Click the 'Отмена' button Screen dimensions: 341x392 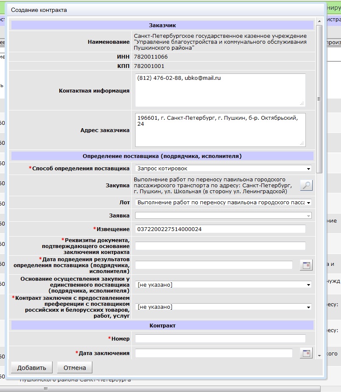(x=75, y=368)
